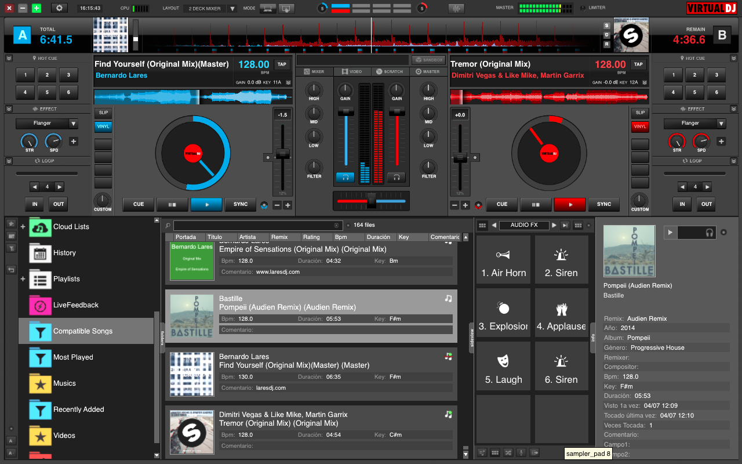Trigger the 6. Siren sampler pad
Image resolution: width=742 pixels, height=464 pixels.
tap(561, 367)
